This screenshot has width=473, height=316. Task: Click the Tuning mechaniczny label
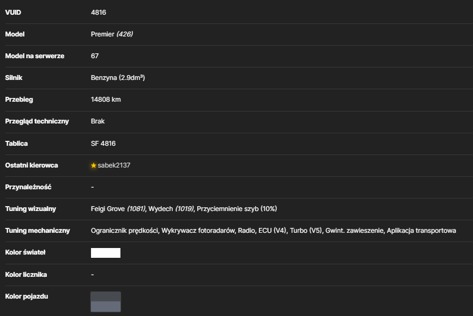point(38,231)
